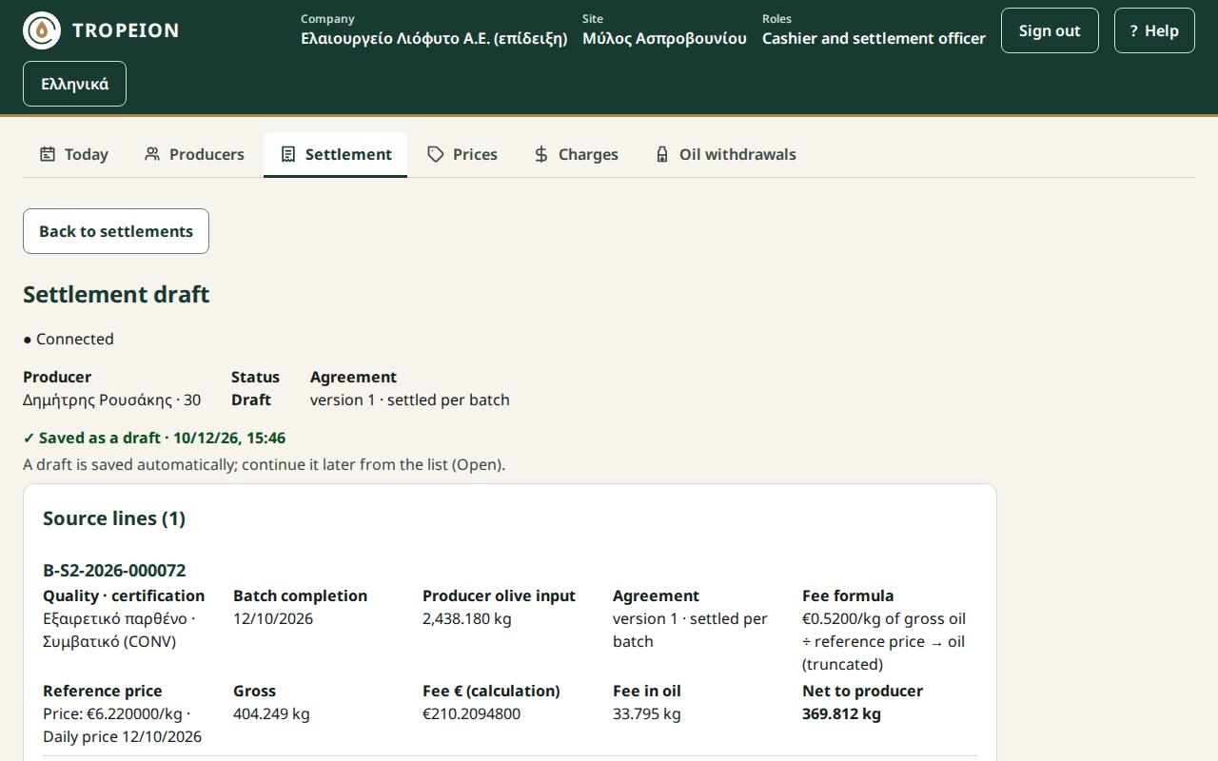Click the calendar icon on Today tab
The height and width of the screenshot is (761, 1218).
(48, 154)
